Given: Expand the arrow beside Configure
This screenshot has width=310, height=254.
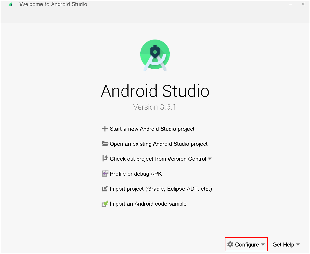Looking at the screenshot, I should pos(263,245).
